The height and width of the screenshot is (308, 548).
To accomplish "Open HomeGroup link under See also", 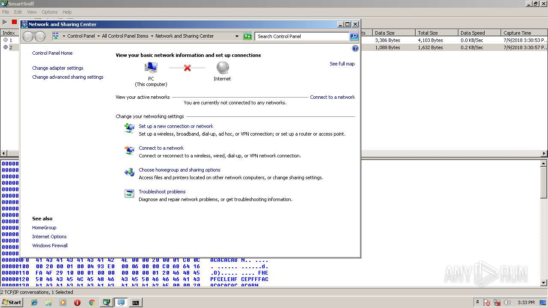I will coord(44,228).
